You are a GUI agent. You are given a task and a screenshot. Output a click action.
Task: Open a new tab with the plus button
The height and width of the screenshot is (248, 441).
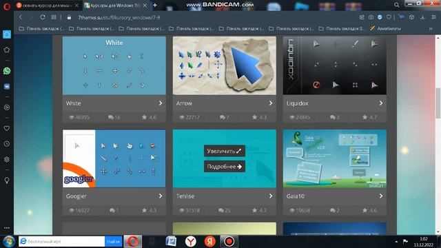click(x=155, y=5)
